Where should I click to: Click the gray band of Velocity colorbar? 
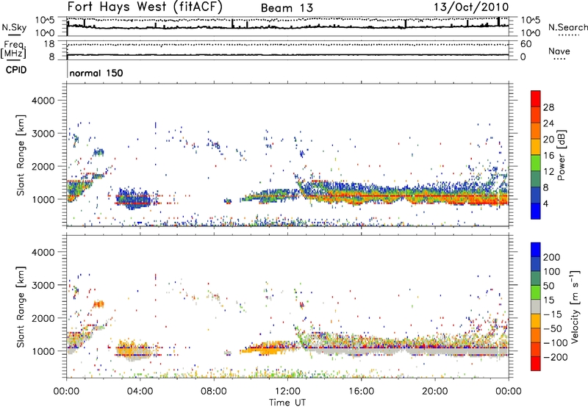[x=536, y=306]
